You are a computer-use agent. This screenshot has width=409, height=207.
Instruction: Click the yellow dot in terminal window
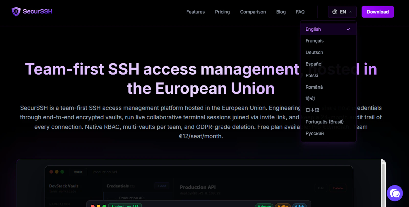98,206
